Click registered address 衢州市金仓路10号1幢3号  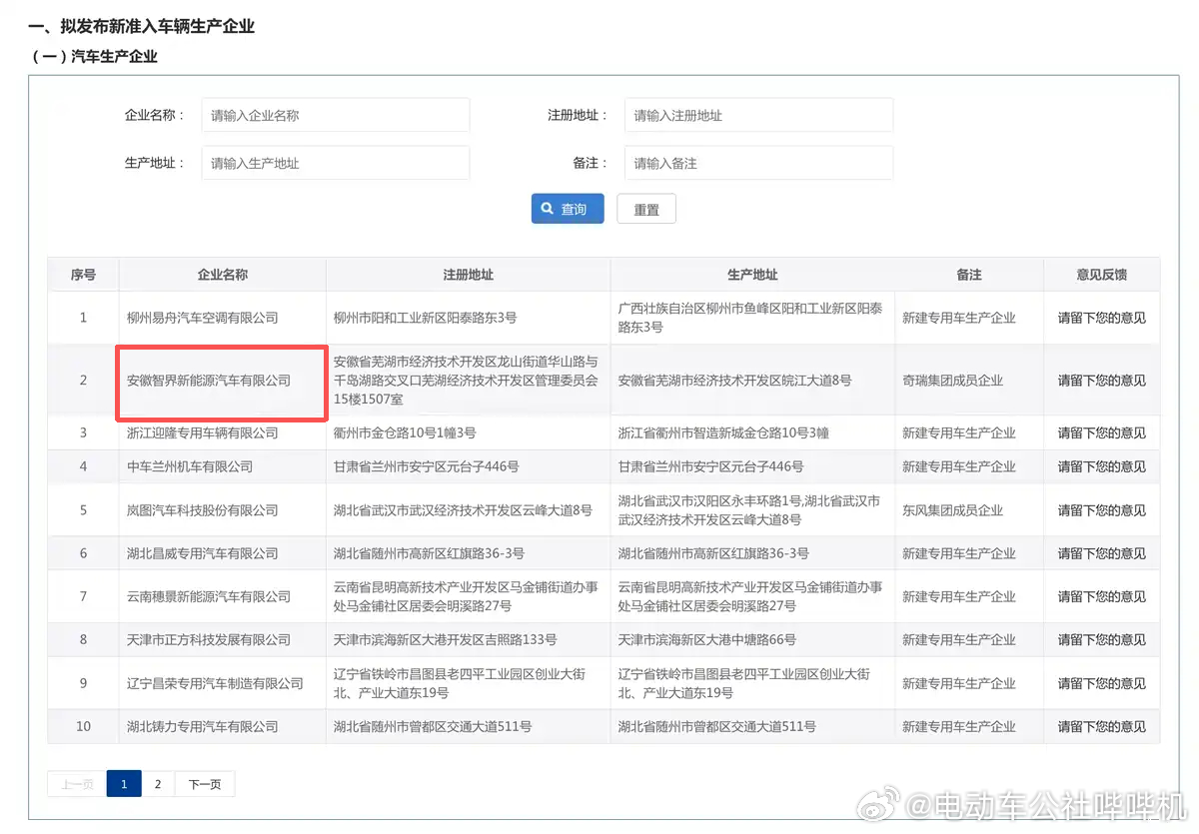tap(405, 432)
